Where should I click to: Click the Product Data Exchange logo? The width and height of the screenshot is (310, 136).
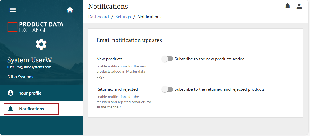tap(35, 27)
